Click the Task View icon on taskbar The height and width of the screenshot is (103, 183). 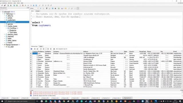click(x=37, y=101)
